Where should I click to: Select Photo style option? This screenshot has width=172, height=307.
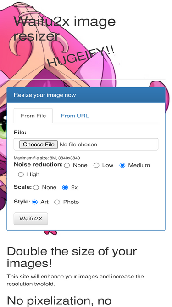pos(57,202)
